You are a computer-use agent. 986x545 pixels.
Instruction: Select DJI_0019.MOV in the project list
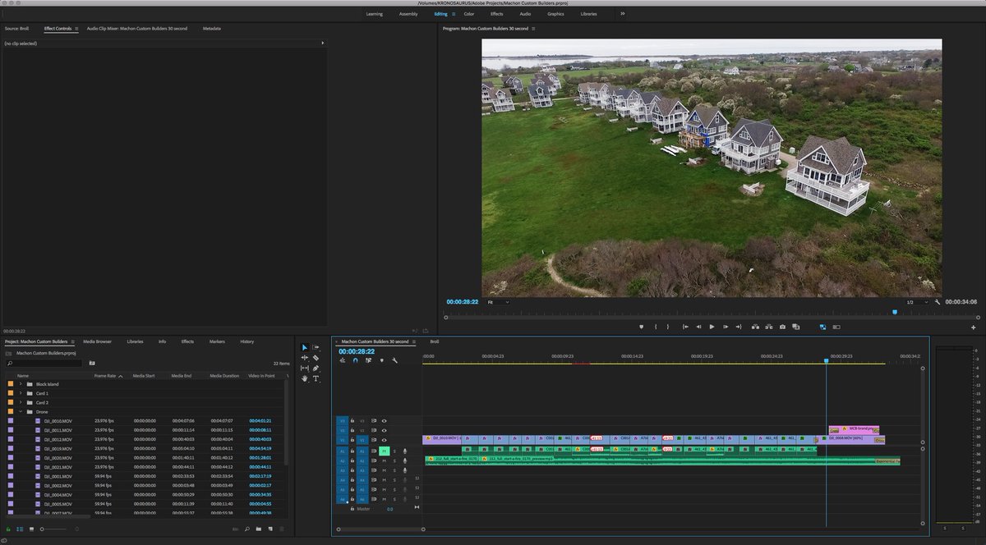pyautogui.click(x=58, y=449)
